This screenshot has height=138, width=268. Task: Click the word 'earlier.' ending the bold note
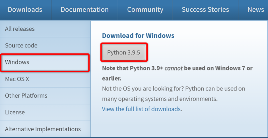click(112, 79)
